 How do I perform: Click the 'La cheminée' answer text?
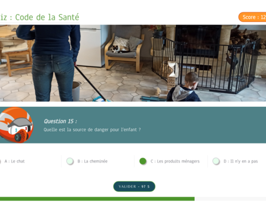click(x=96, y=161)
